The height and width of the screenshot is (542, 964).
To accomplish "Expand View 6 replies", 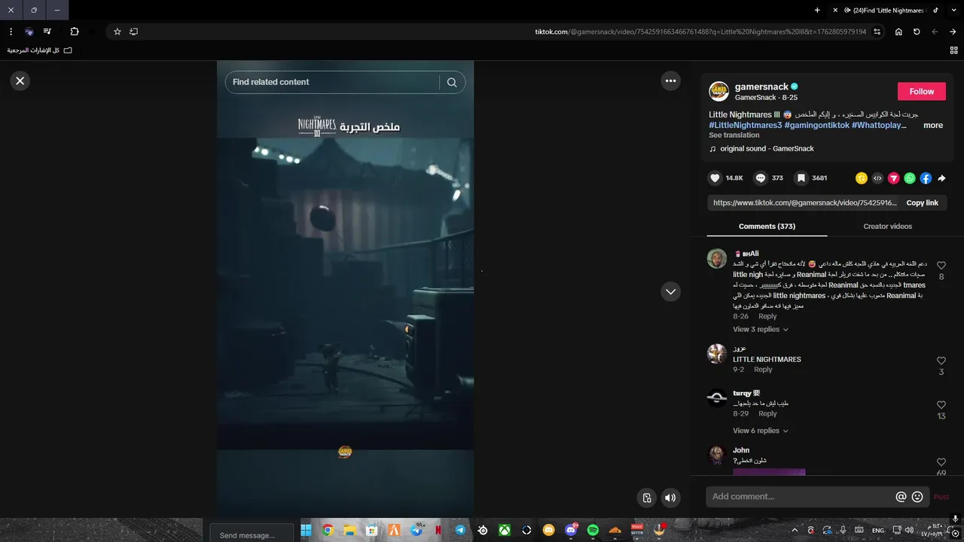I will 761,431.
